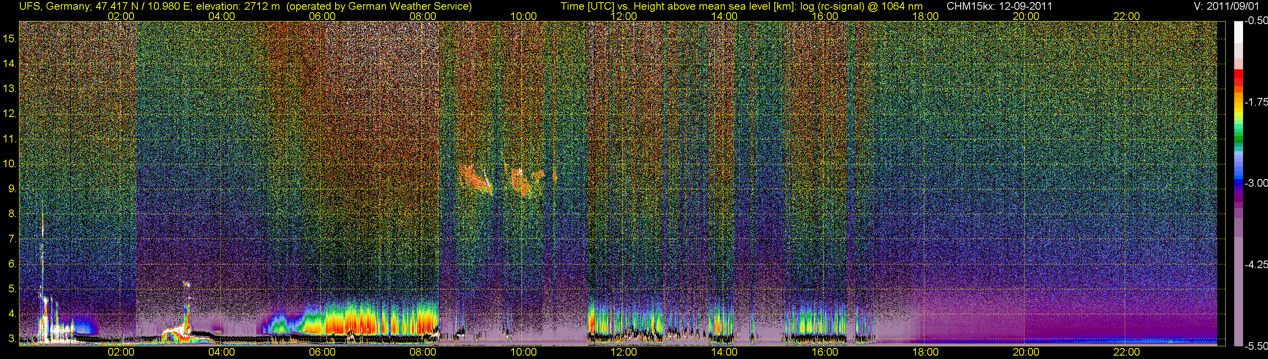
Task: Click the 14:00 label on the bottom time axis
Action: (724, 352)
